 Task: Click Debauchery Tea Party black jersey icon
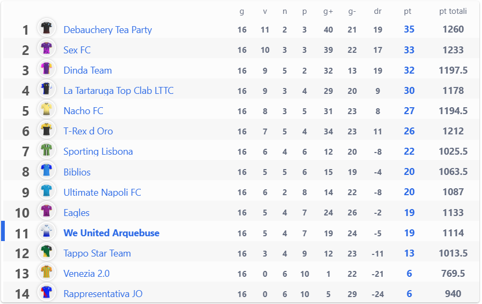tap(46, 28)
